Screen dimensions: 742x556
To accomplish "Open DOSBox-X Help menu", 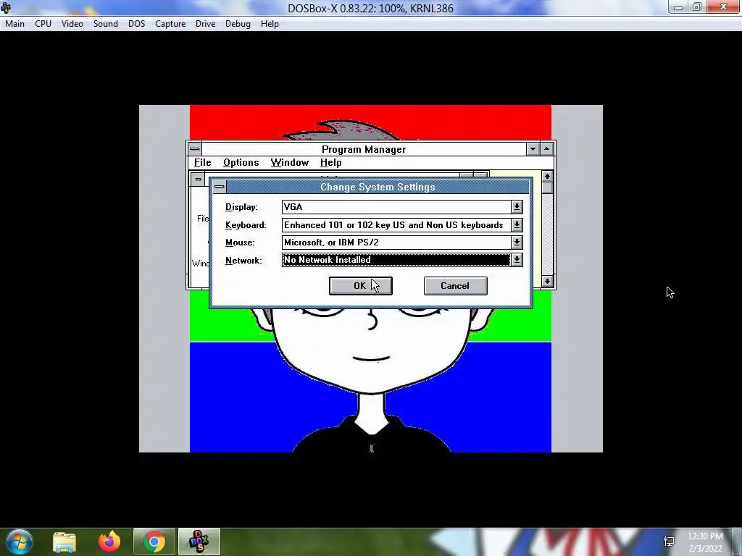I will (x=270, y=24).
